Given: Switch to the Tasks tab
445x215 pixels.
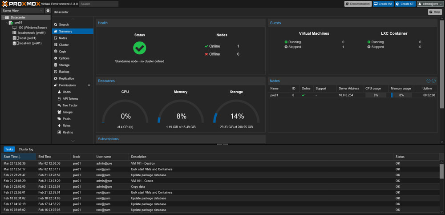Looking at the screenshot, I should (9, 149).
